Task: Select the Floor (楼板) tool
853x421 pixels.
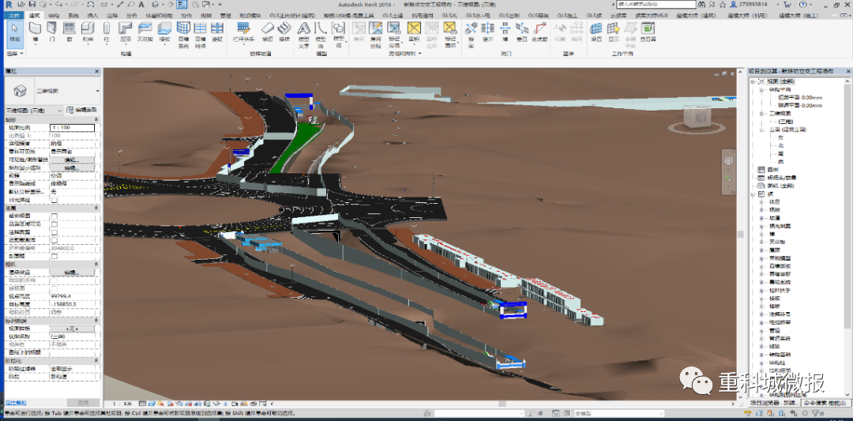Action: point(163,32)
